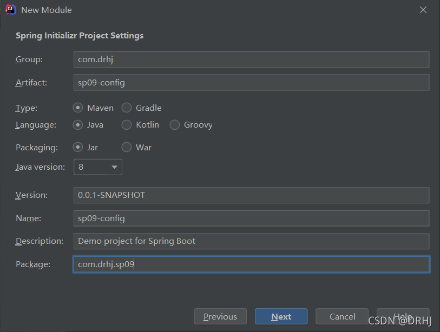
Task: Click the Package input field
Action: coord(251,264)
